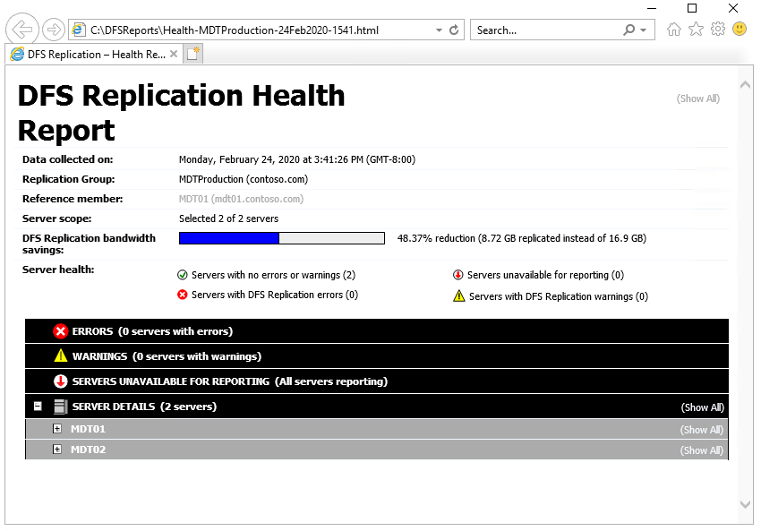
Task: Click the top-right Show All link
Action: (x=698, y=98)
